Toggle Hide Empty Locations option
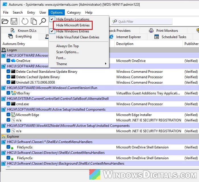The height and width of the screenshot is (182, 199). (79, 19)
